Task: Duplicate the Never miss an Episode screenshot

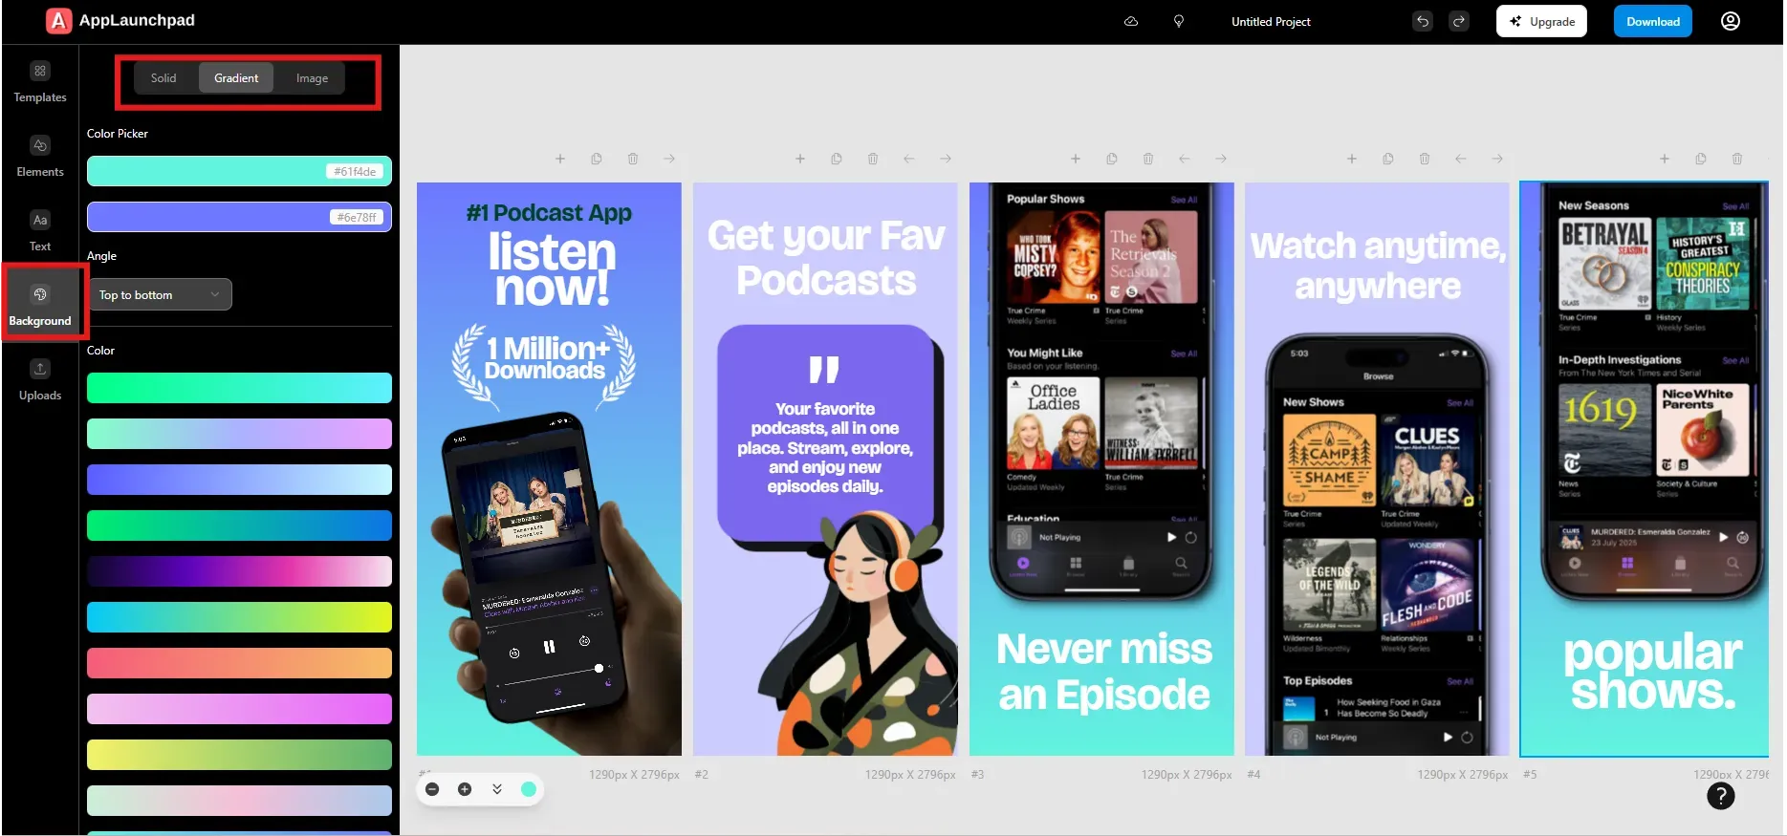Action: [1112, 159]
